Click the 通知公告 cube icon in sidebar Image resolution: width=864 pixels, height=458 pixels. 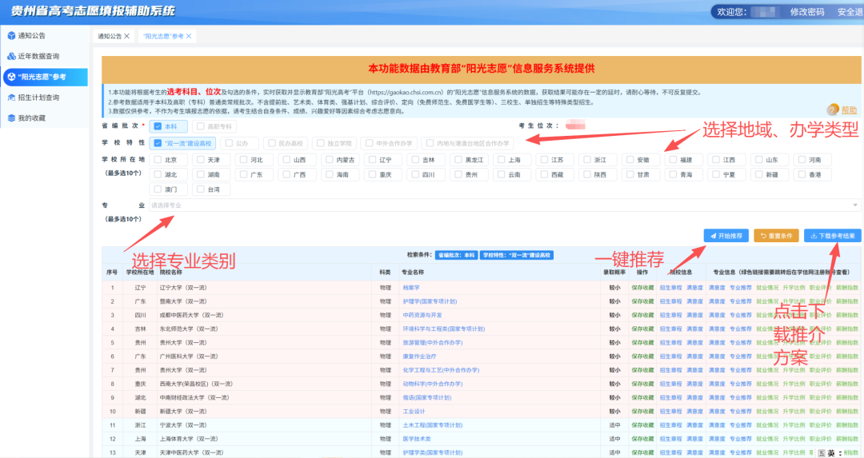[11, 36]
